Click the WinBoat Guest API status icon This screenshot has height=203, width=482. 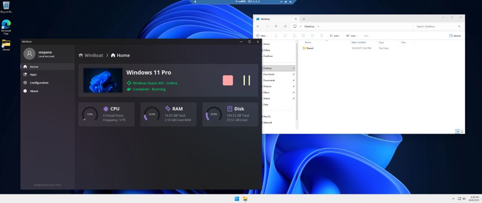click(129, 83)
